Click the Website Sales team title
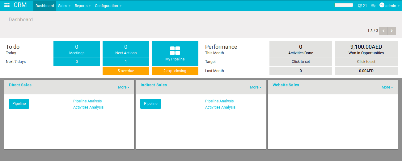Viewport: 402px width, 161px height. [286, 85]
